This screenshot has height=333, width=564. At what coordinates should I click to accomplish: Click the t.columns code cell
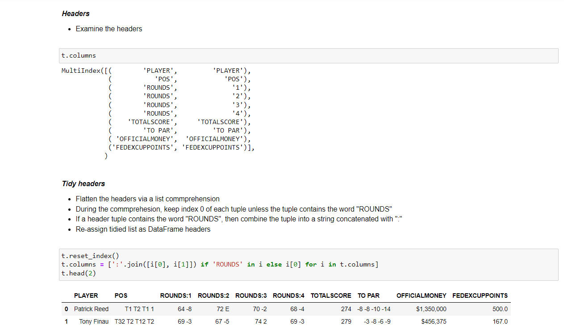pos(309,56)
